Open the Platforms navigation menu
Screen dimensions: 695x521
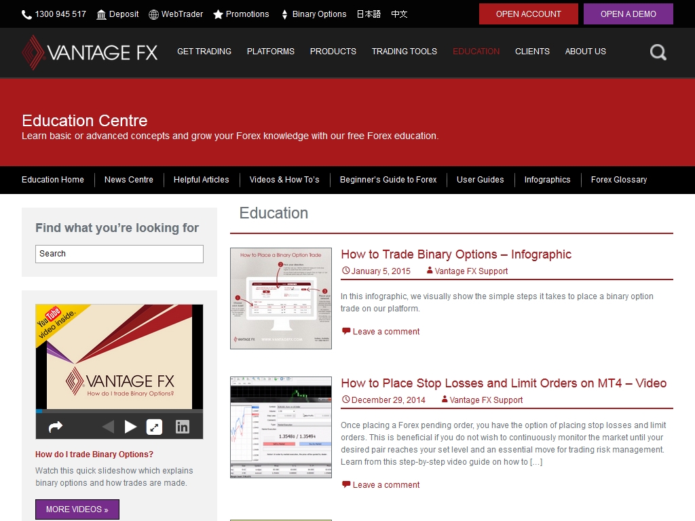coord(270,52)
